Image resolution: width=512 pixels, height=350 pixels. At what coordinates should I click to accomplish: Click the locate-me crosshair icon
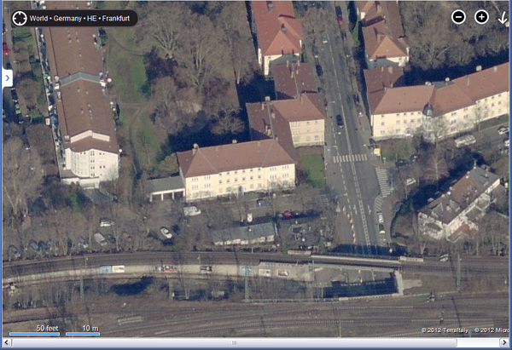coord(20,18)
